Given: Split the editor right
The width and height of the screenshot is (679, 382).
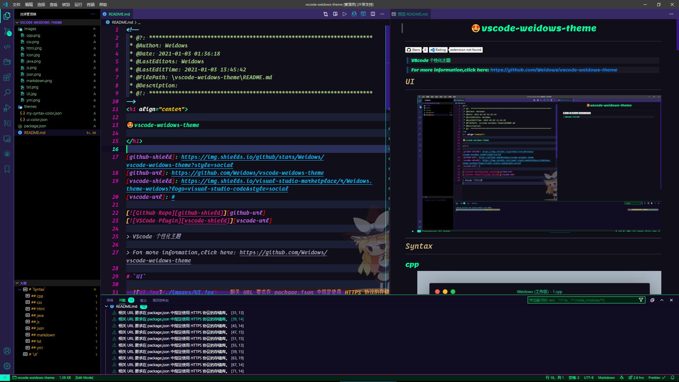Looking at the screenshot, I should [x=373, y=14].
